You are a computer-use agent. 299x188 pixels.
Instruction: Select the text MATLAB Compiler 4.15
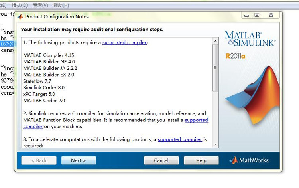click(48, 55)
